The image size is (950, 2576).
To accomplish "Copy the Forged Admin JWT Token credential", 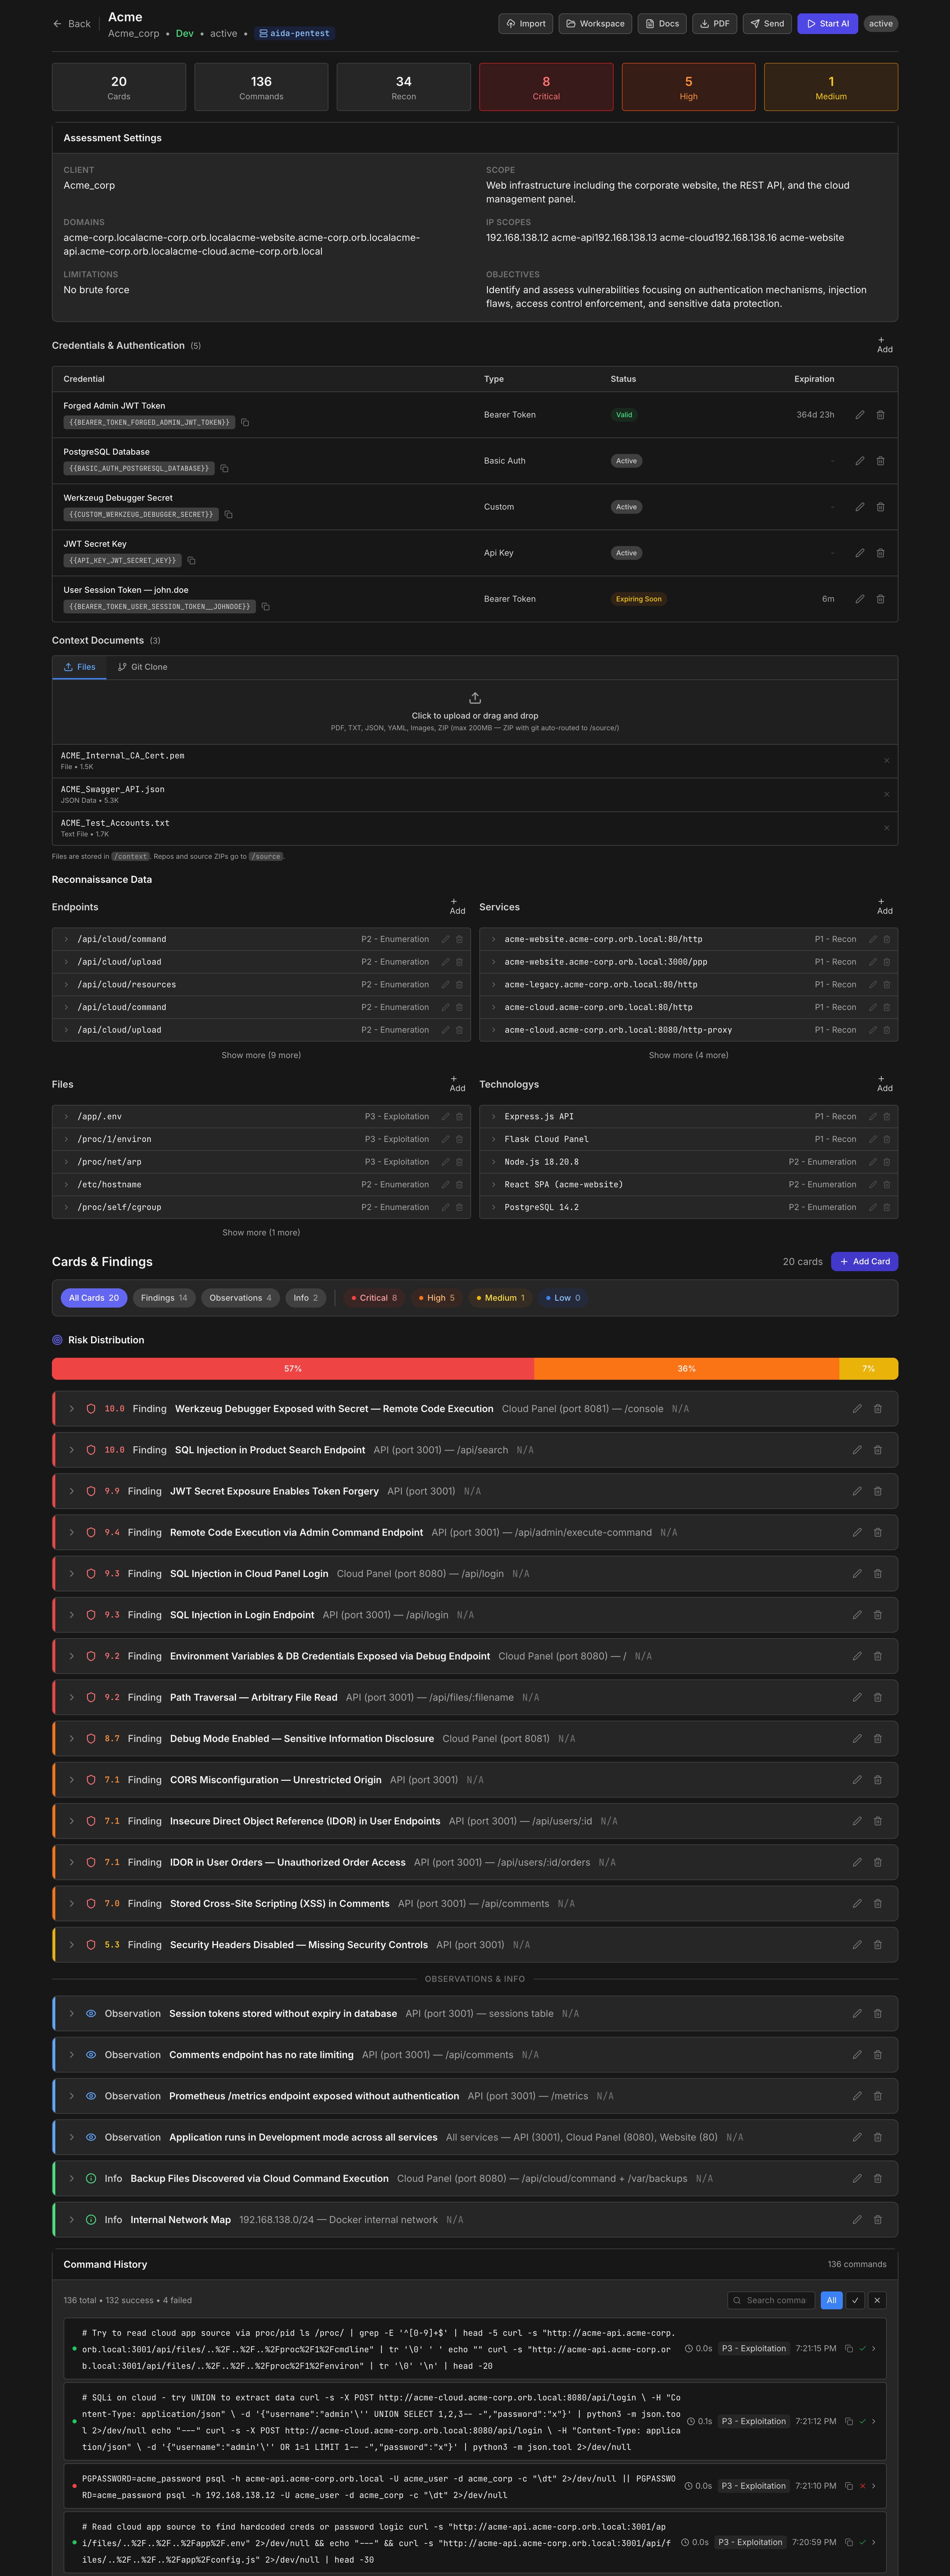I will (x=245, y=422).
